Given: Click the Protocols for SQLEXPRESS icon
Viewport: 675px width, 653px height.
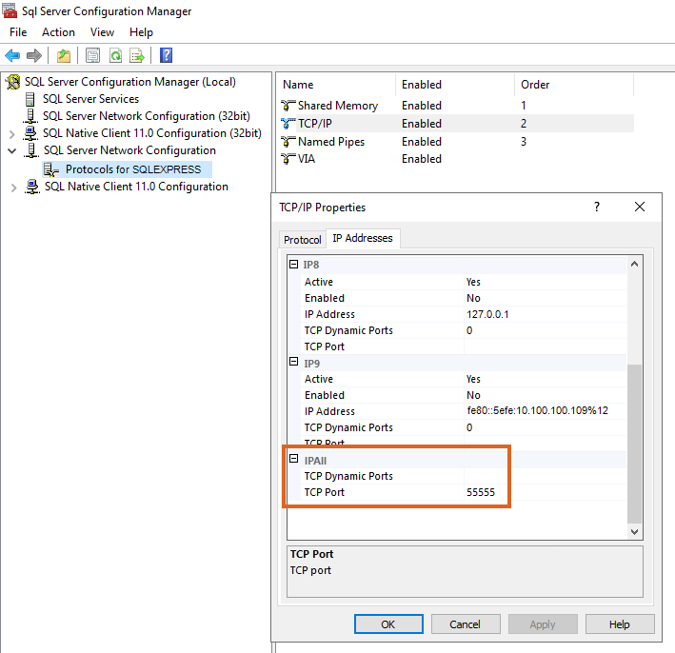Looking at the screenshot, I should [x=51, y=169].
